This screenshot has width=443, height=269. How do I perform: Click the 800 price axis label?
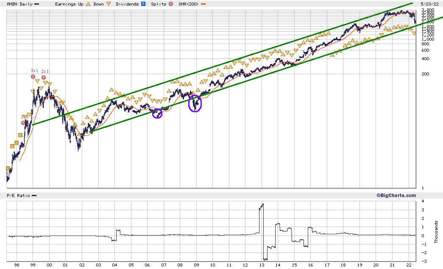[x=425, y=44]
